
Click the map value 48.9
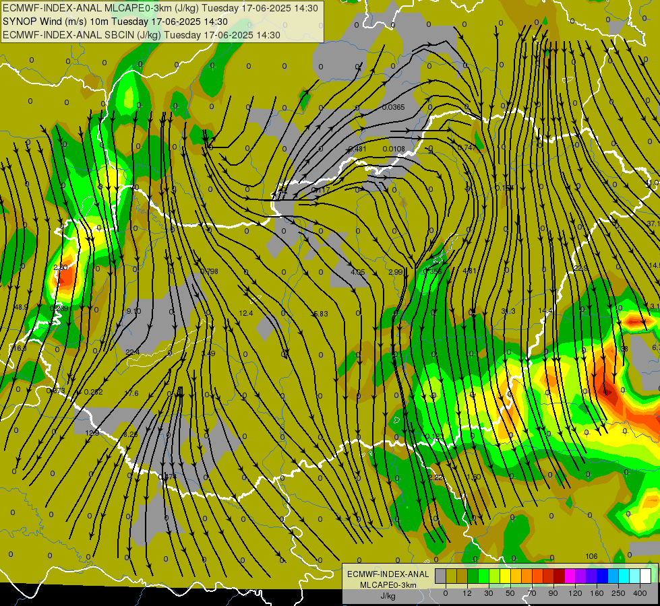click(x=21, y=308)
